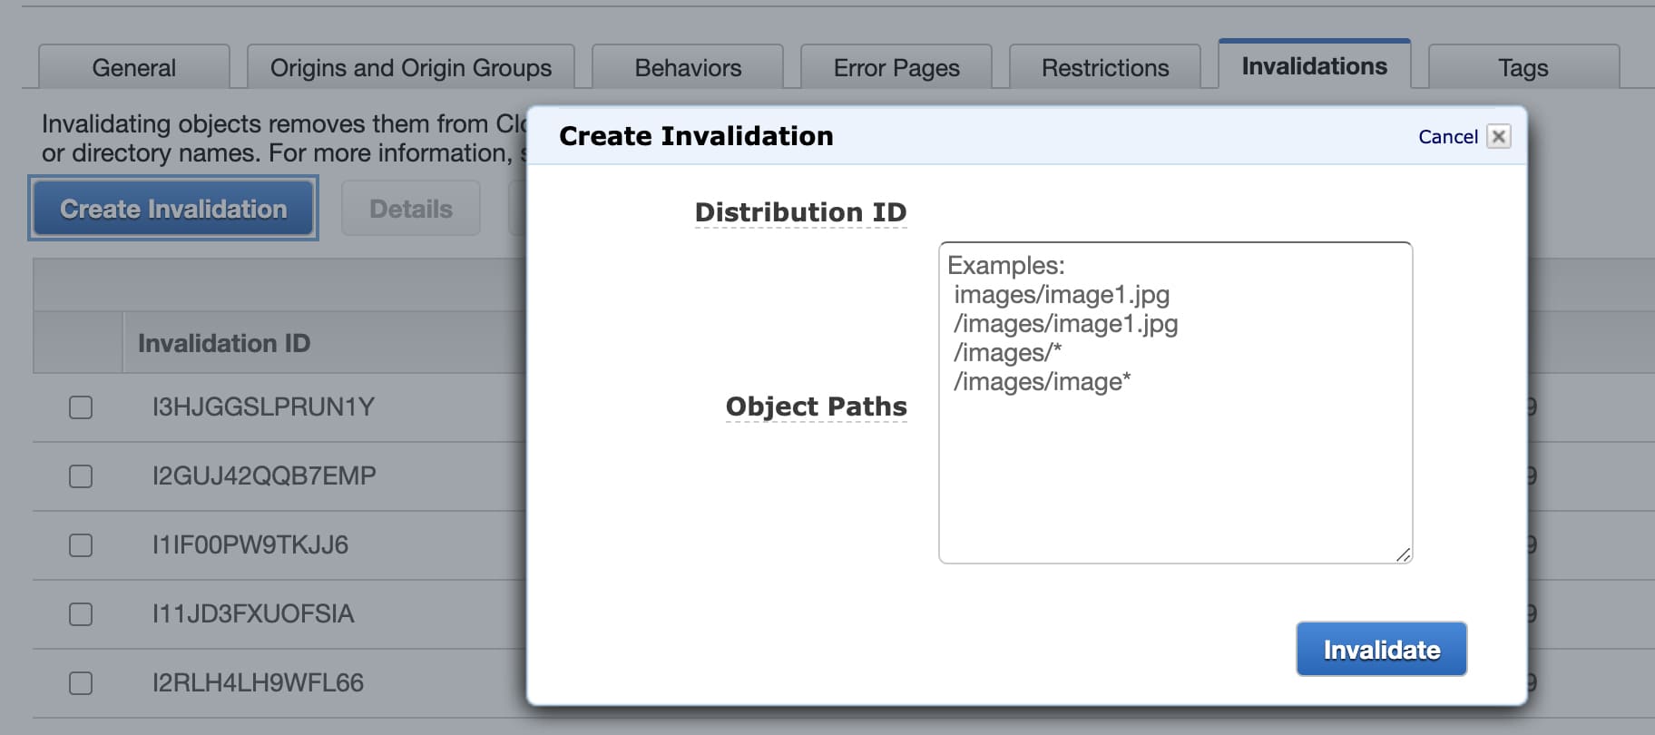This screenshot has height=735, width=1655.
Task: Toggle the checkbox for I2RLH4LH9WFL66
Action: (81, 683)
